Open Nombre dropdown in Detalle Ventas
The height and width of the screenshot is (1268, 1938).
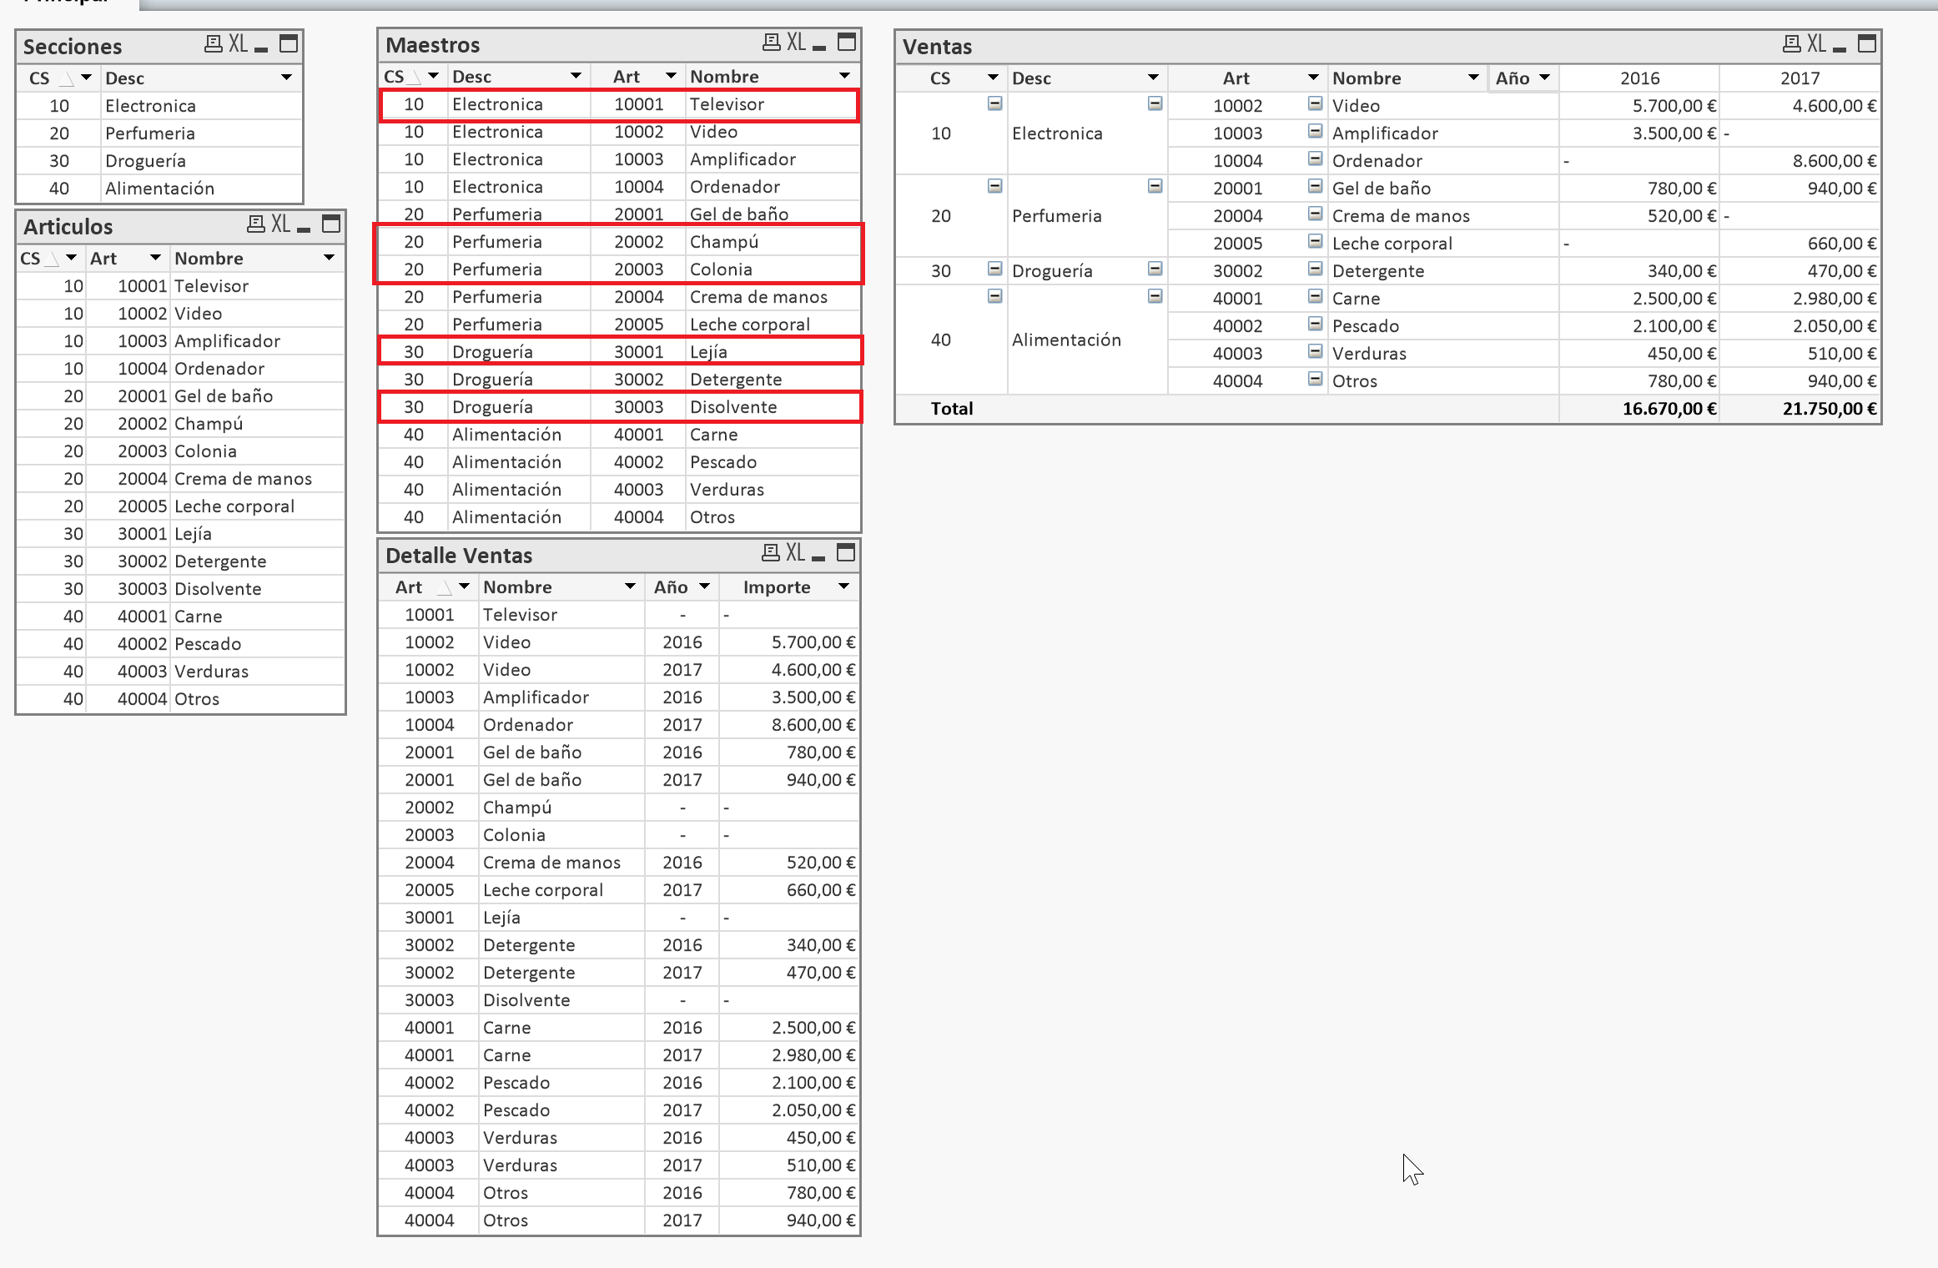(x=630, y=586)
